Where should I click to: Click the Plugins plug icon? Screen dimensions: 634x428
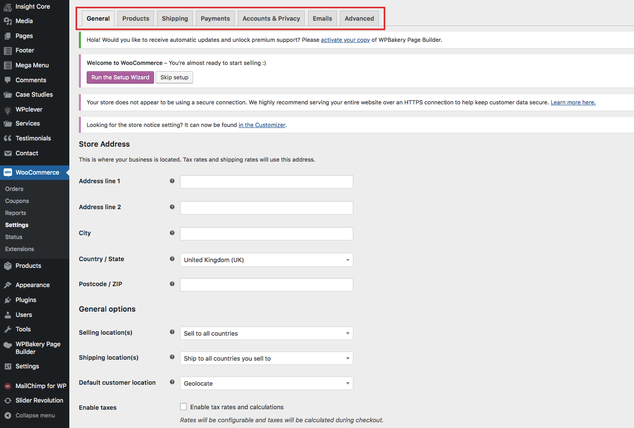[8, 300]
